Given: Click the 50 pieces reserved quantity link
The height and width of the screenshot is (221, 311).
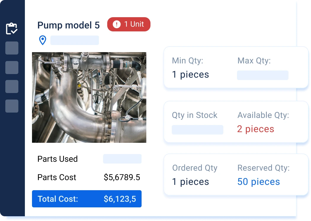Looking at the screenshot, I should tap(259, 182).
